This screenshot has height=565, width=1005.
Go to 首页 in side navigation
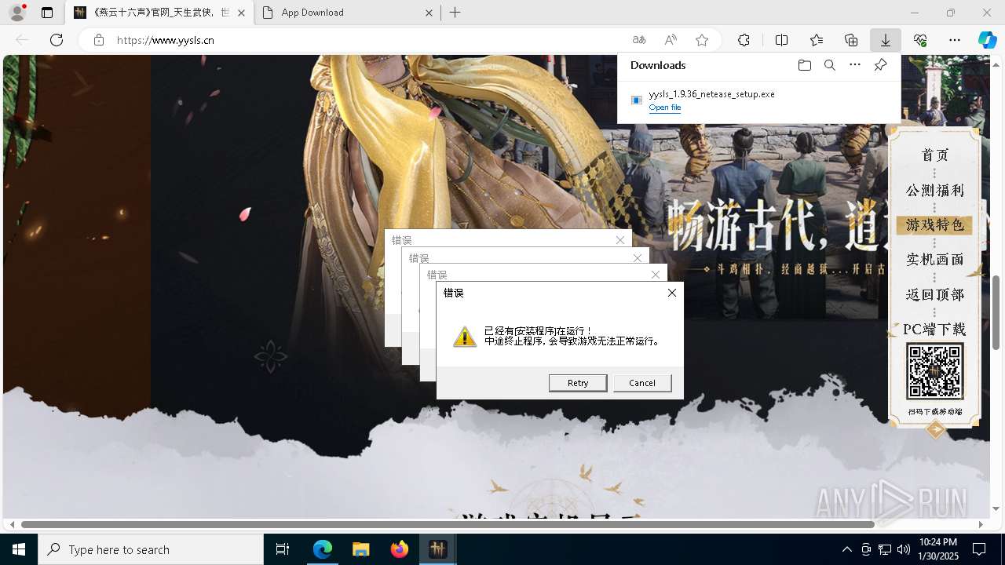point(934,155)
